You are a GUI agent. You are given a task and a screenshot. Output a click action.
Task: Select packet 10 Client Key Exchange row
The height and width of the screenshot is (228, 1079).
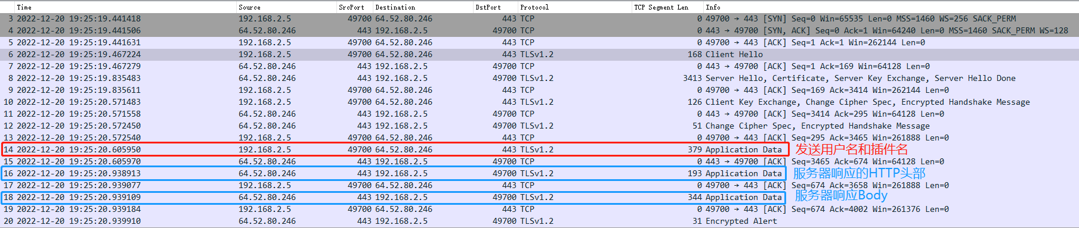pos(539,102)
